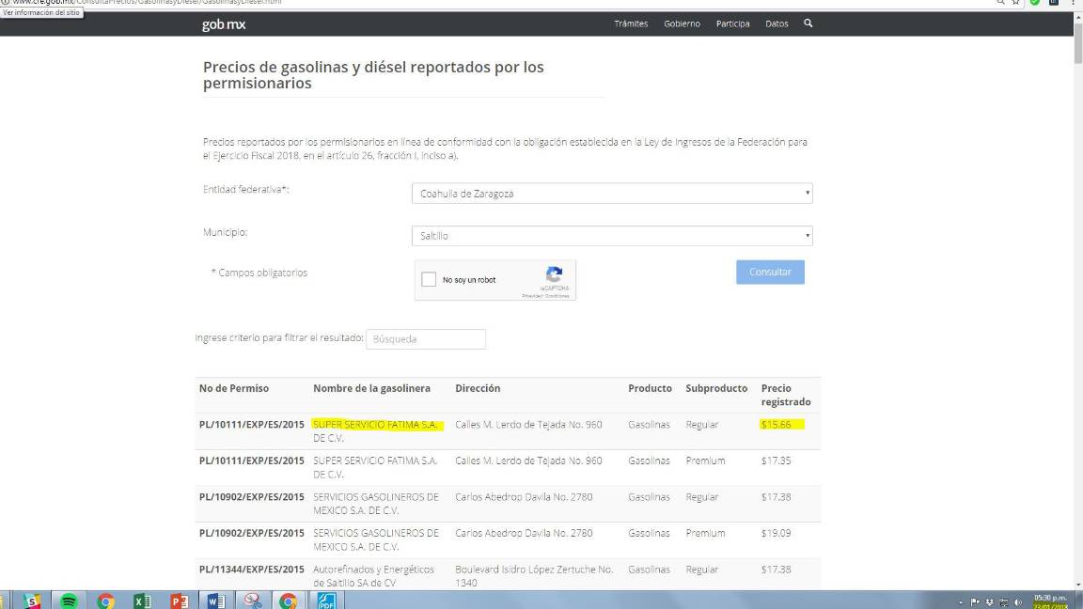
Task: Open the PDF application from the taskbar
Action: coord(324,599)
